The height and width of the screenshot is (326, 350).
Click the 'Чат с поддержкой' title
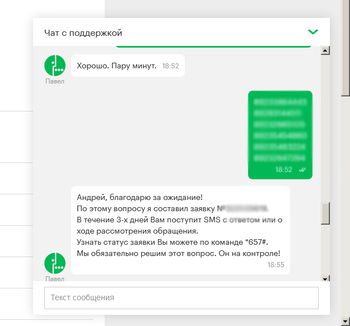point(83,33)
